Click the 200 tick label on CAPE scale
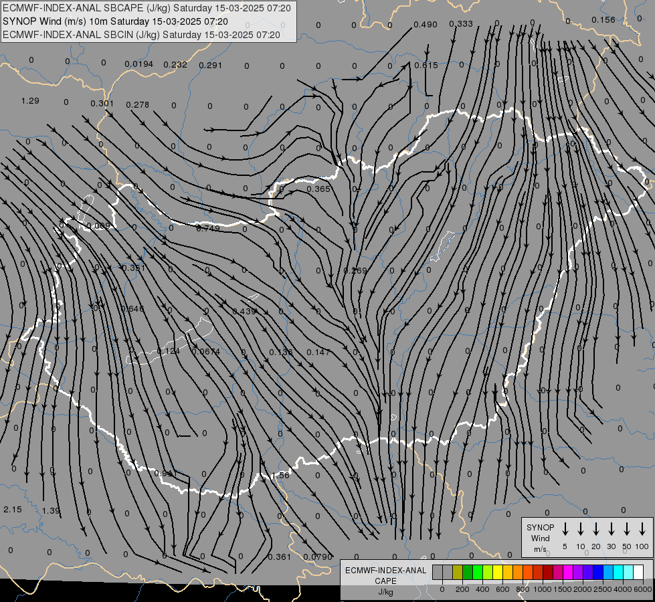655x602 pixels. (x=462, y=589)
